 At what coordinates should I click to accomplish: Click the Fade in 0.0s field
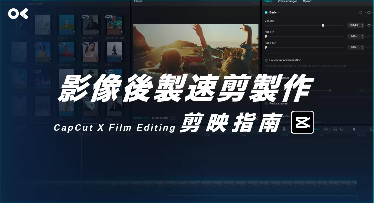point(354,36)
